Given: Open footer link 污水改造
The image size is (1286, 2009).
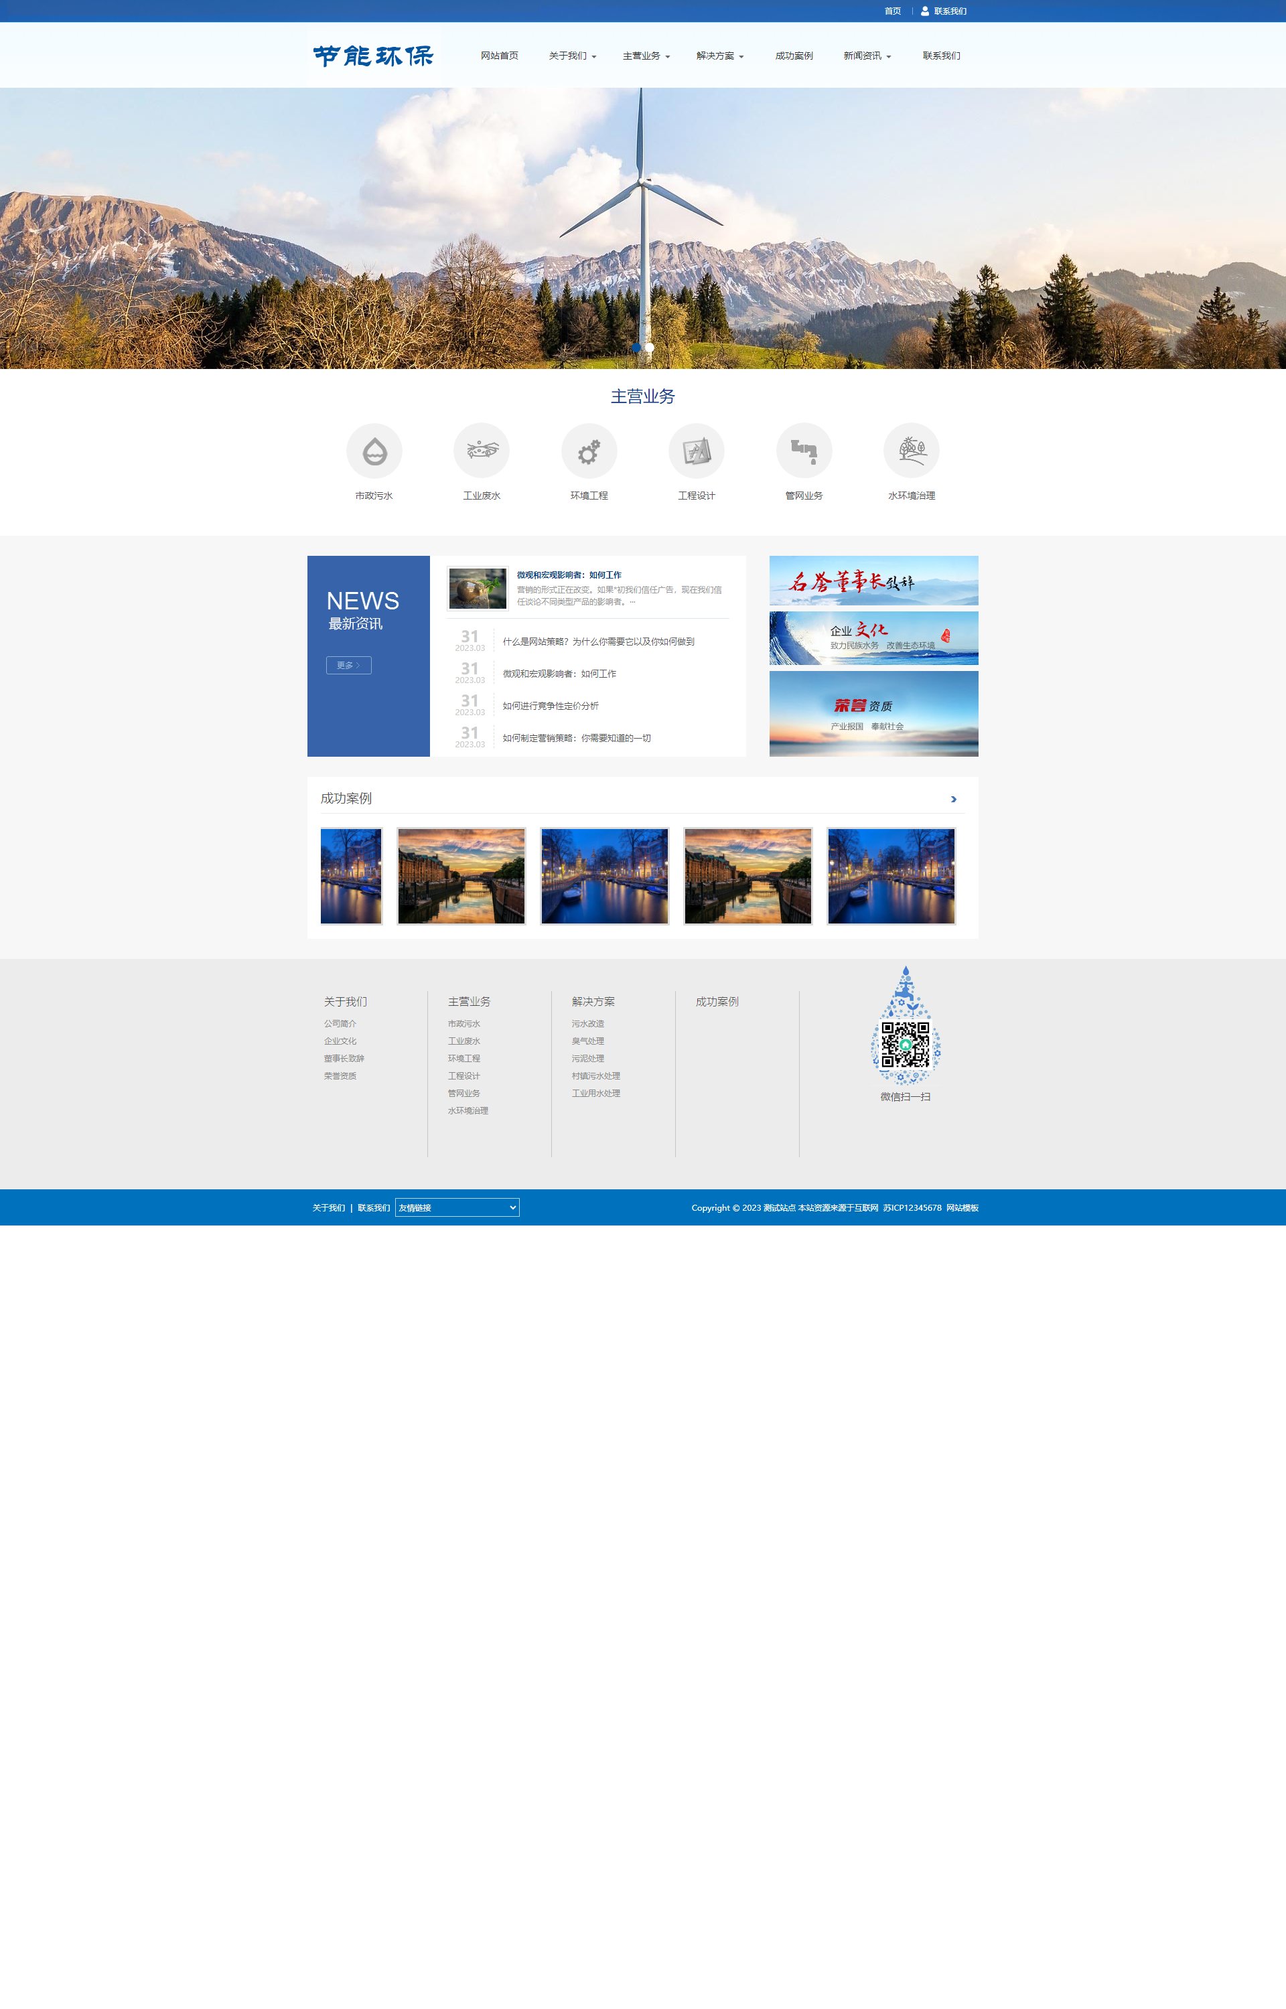Looking at the screenshot, I should pos(588,1023).
